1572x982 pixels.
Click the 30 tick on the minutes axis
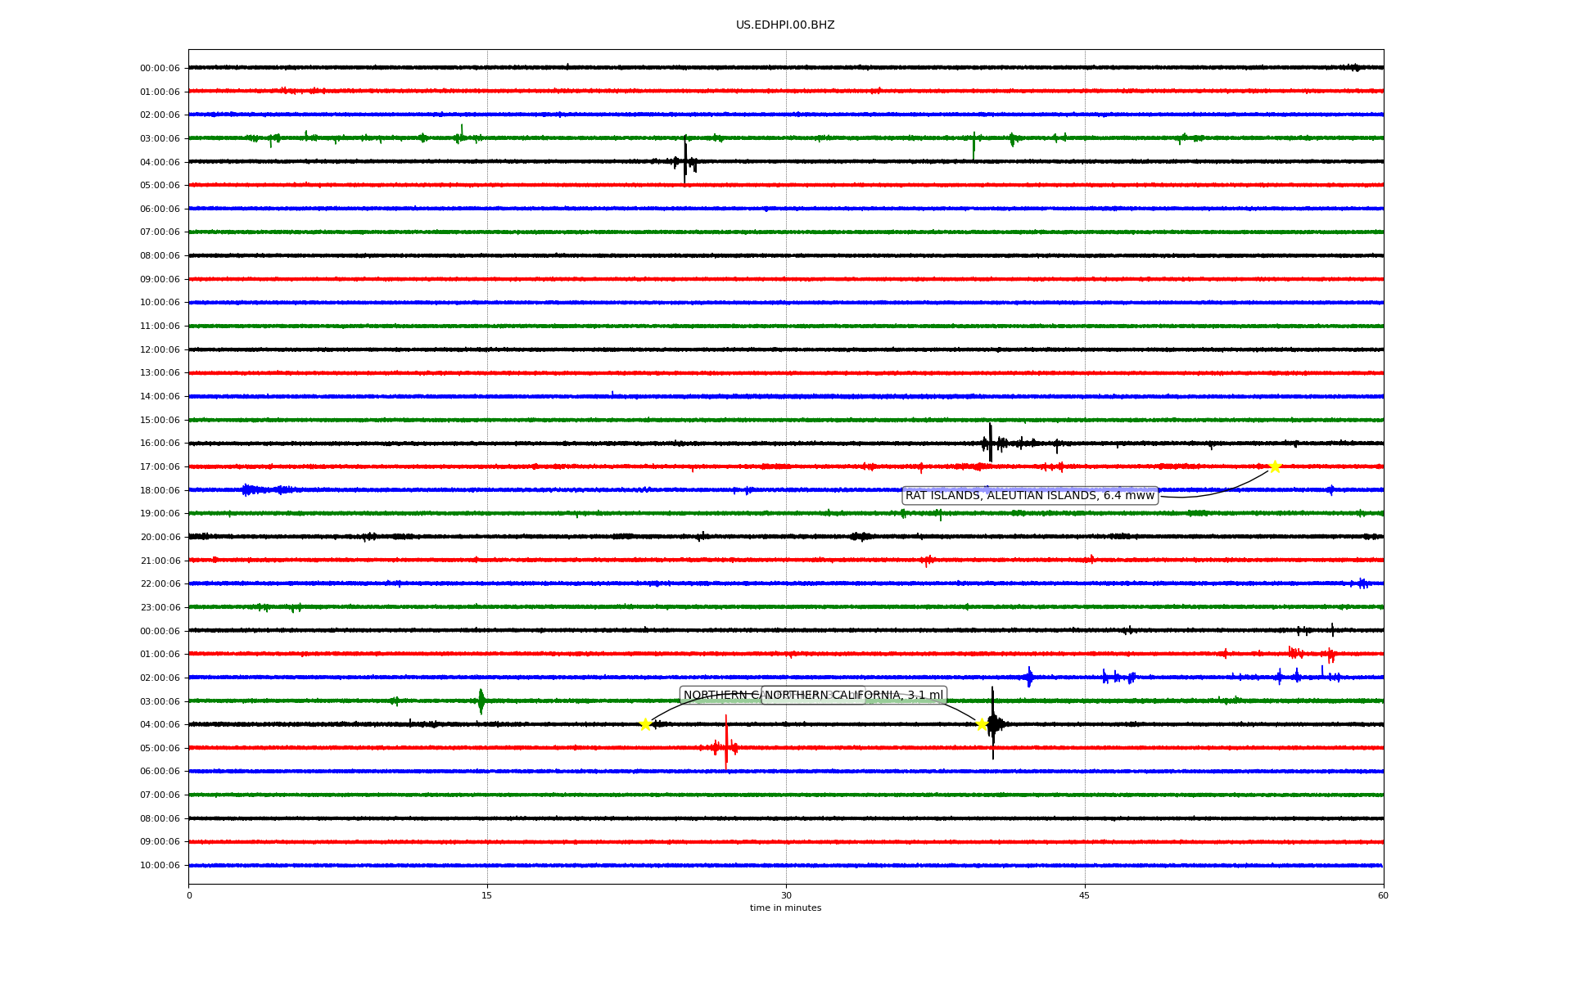(786, 895)
